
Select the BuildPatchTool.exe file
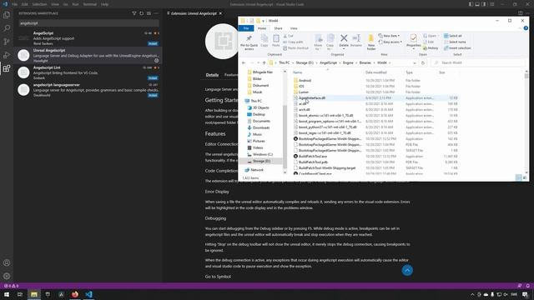click(x=313, y=157)
